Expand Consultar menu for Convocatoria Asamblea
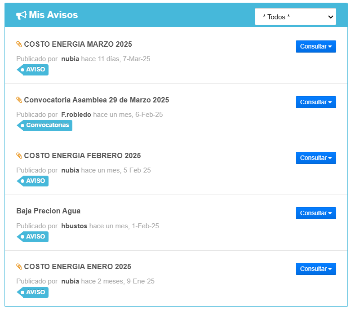The width and height of the screenshot is (351, 310). point(315,102)
